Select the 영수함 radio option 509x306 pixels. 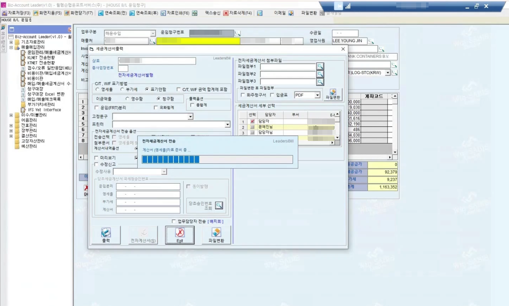[x=128, y=99]
